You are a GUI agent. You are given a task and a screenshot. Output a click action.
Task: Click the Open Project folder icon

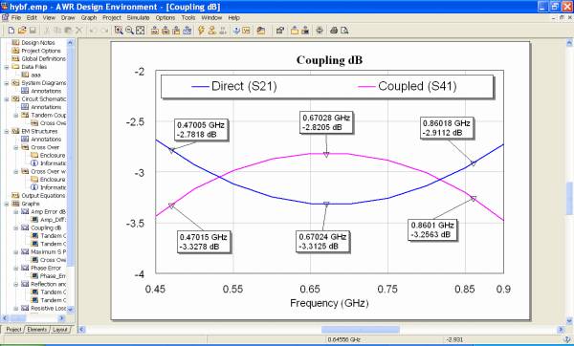tap(22, 31)
